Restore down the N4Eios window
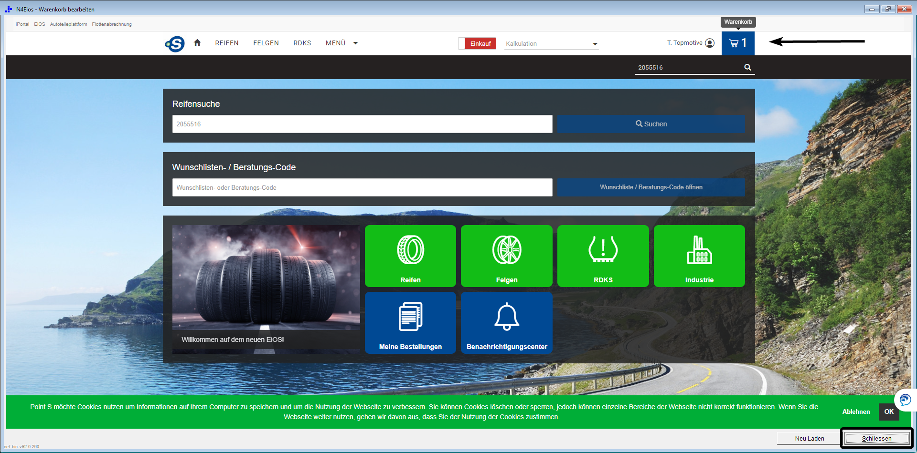This screenshot has width=917, height=453. click(x=888, y=9)
